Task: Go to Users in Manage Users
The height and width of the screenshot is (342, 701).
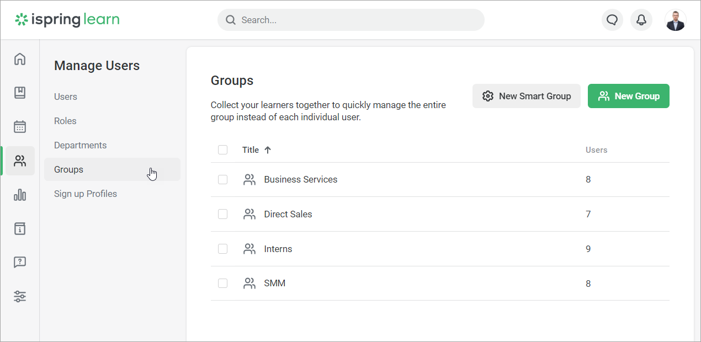Action: click(x=66, y=97)
